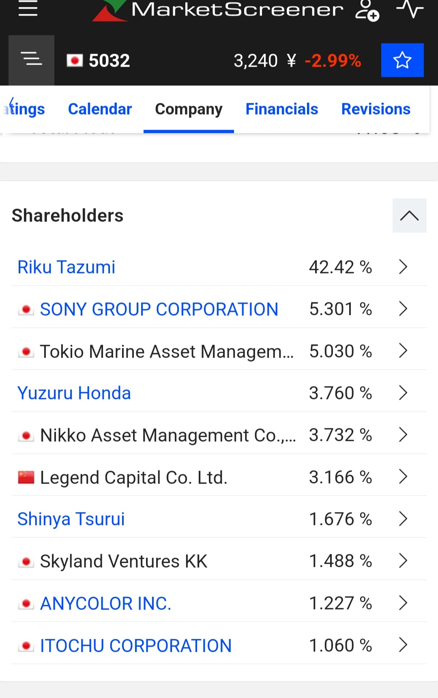Collapse the Shareholders section
Screen dimensions: 438x698
click(409, 216)
